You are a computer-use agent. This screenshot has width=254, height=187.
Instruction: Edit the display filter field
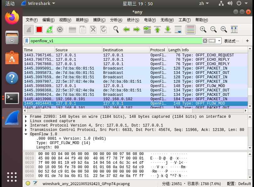pyautogui.click(x=116, y=41)
